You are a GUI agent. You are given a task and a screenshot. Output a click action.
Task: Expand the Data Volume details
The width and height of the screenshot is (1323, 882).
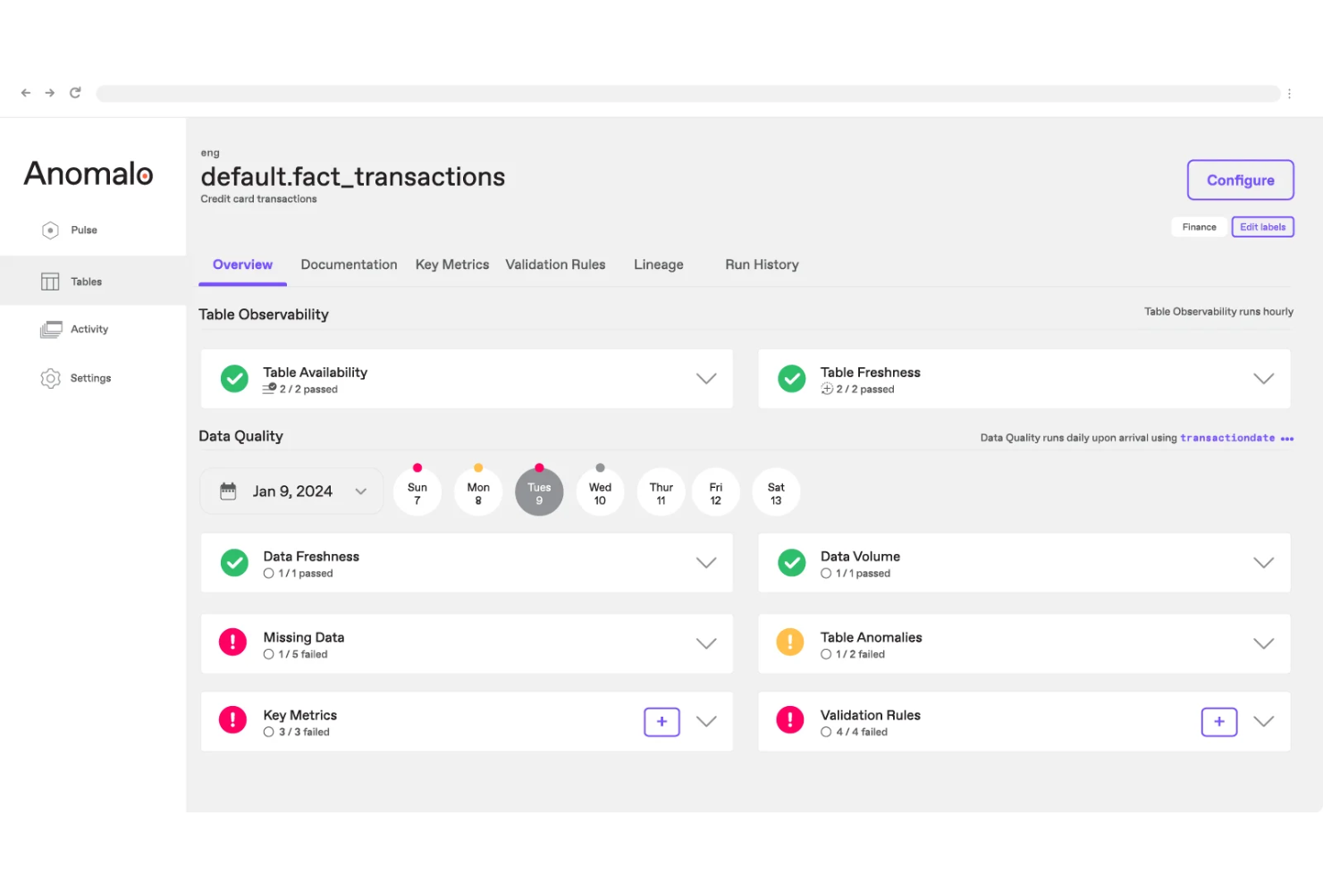[1263, 563]
